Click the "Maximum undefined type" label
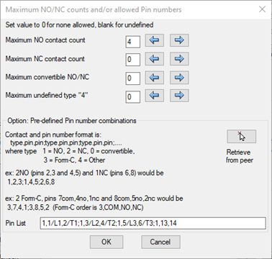 (47, 96)
